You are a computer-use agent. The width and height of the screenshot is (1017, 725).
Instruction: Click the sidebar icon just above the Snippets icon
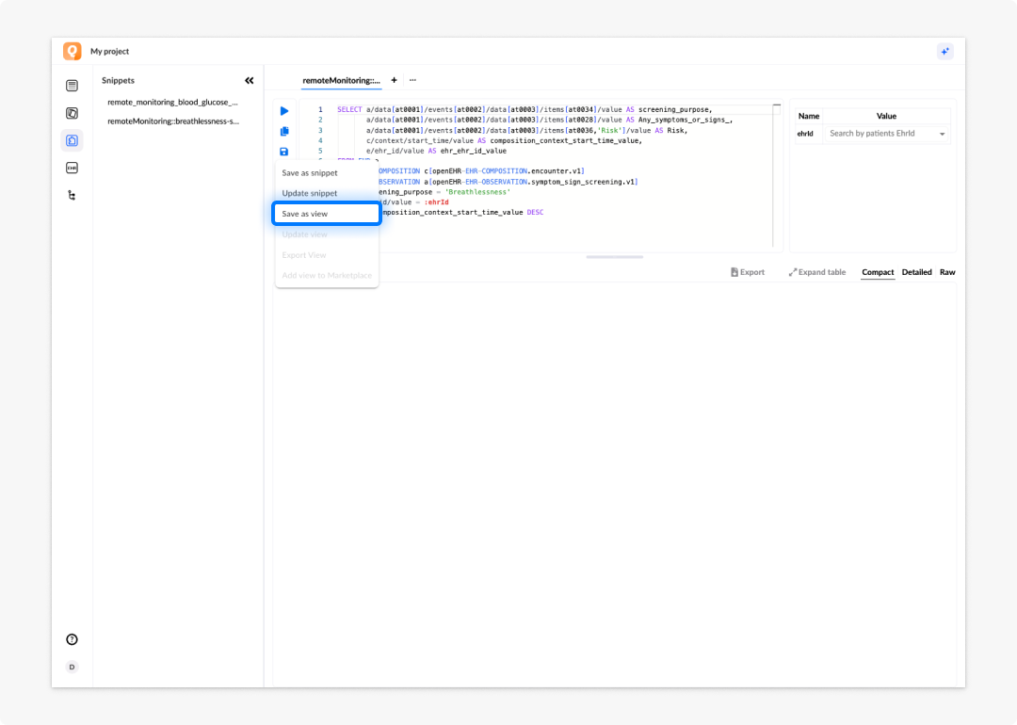pos(72,114)
